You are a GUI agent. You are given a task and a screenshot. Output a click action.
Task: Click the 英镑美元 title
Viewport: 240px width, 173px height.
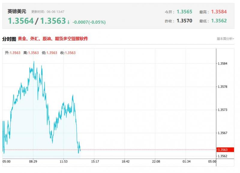click(17, 12)
